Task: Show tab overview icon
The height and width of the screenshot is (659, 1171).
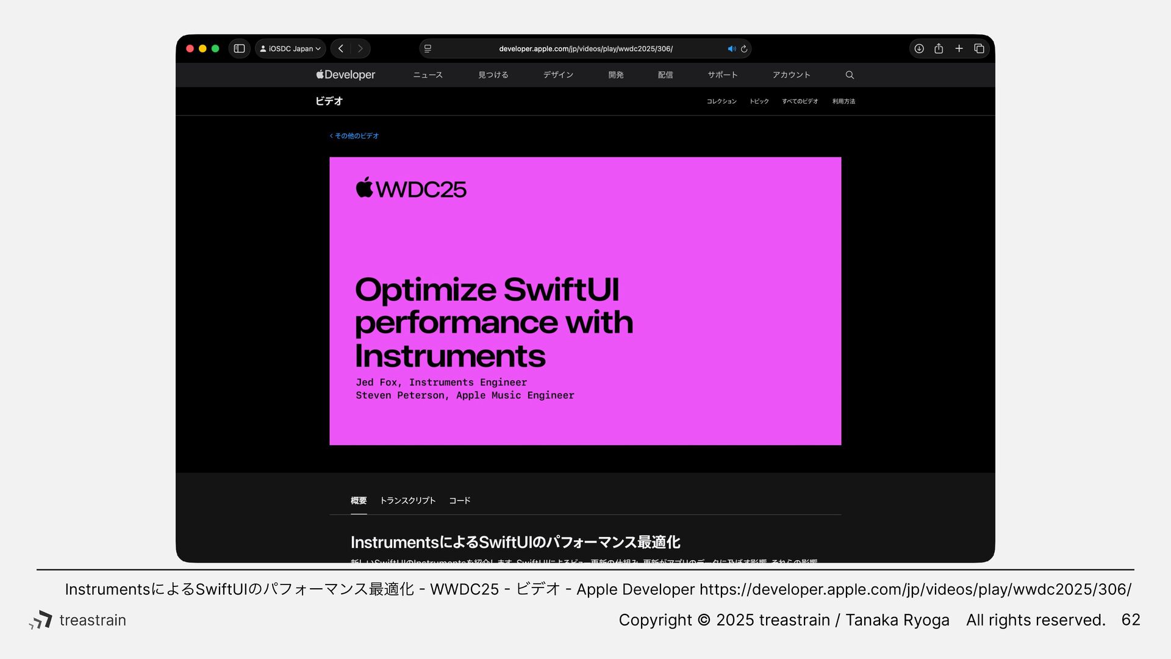Action: click(979, 49)
